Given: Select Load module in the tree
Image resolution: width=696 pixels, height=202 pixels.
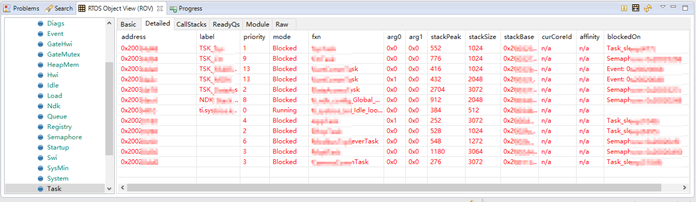Looking at the screenshot, I should [54, 95].
